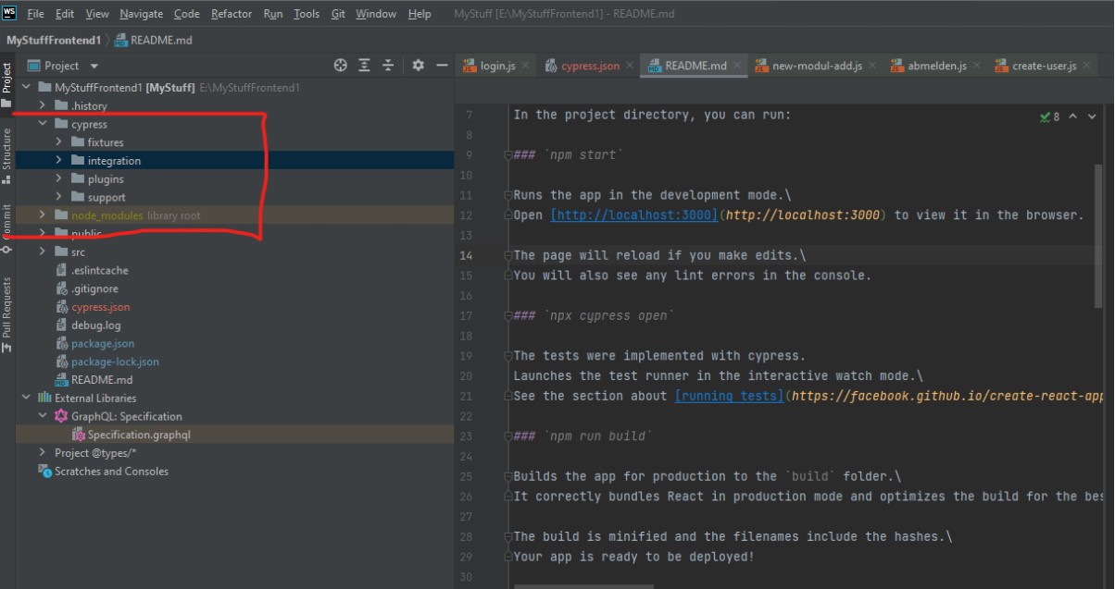Select cypress.json in the Project tree

coord(101,307)
